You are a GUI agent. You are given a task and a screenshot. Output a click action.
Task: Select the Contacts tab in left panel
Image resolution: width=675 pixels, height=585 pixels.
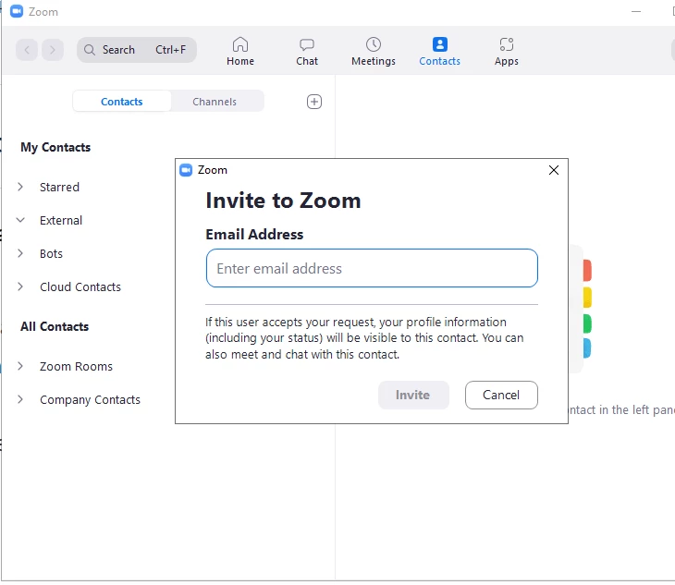pos(122,102)
